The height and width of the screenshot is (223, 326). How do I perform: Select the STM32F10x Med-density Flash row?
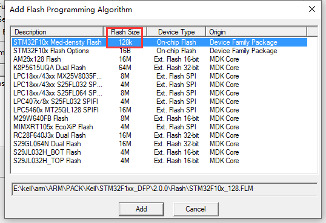(159, 42)
